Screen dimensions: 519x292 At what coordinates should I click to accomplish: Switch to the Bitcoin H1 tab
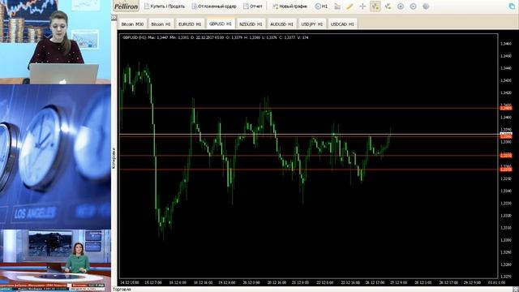[161, 24]
